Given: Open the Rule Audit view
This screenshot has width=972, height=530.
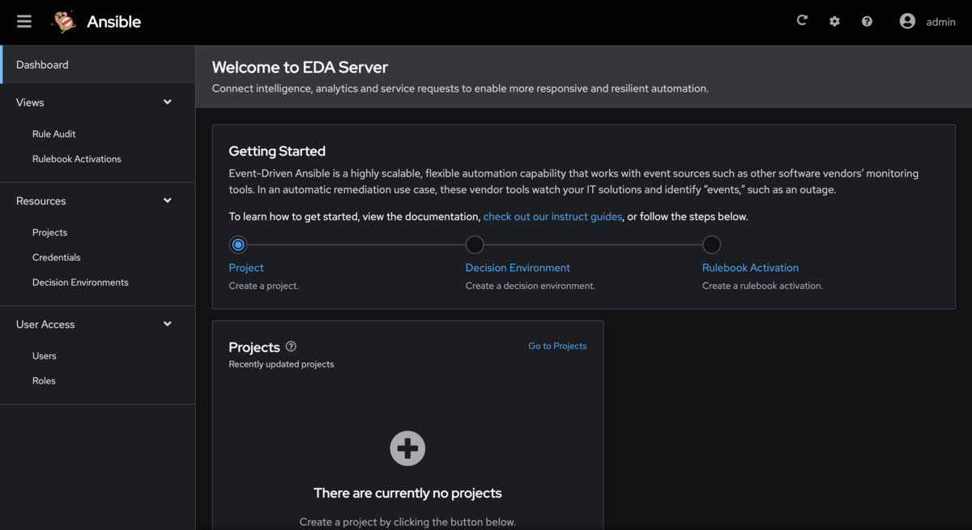Looking at the screenshot, I should pos(53,134).
